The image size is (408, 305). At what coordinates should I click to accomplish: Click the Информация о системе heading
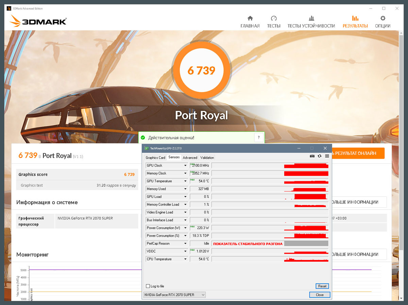coord(47,202)
